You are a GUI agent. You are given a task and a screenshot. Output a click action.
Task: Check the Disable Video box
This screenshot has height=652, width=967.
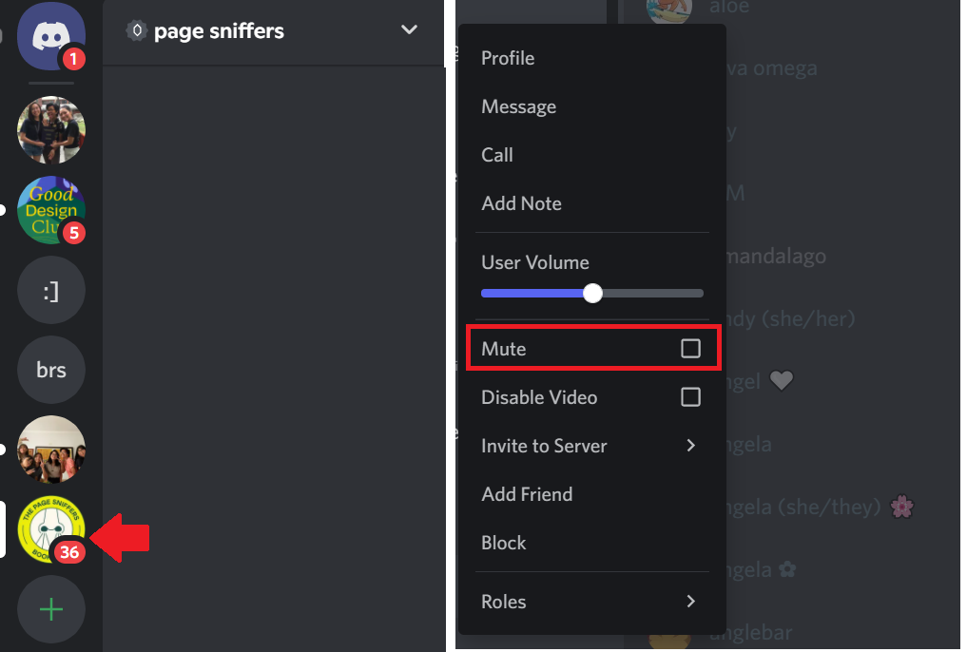[690, 397]
